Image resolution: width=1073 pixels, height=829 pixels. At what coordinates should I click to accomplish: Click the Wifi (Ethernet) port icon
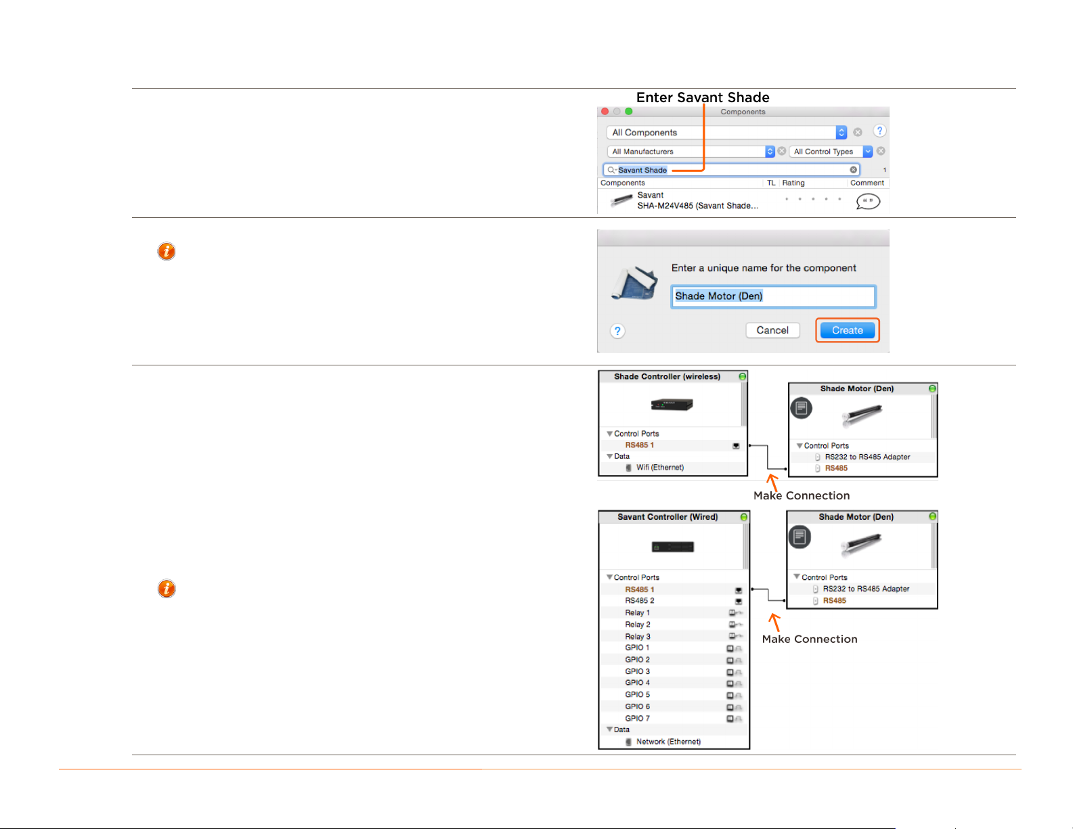tap(629, 468)
